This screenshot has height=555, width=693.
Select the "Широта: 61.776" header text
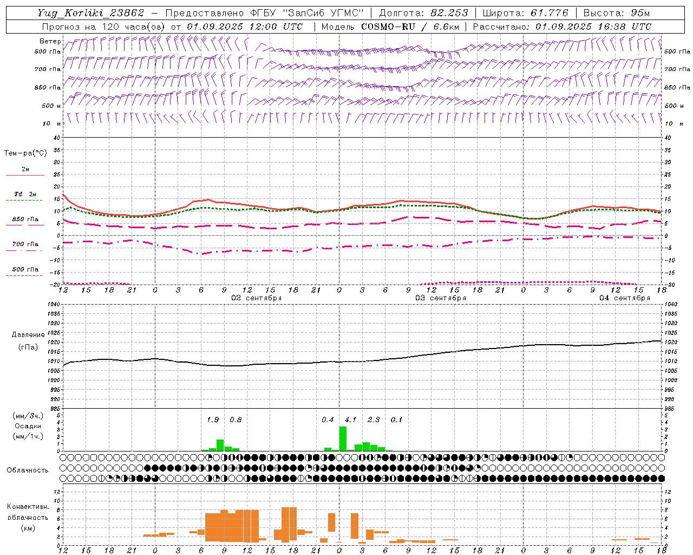coord(525,13)
